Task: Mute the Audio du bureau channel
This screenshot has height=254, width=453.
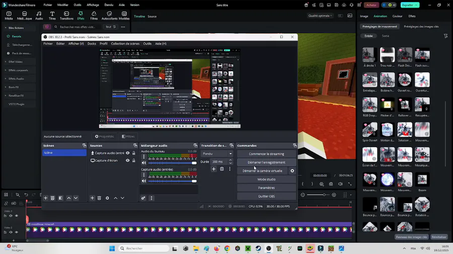Action: point(144,163)
